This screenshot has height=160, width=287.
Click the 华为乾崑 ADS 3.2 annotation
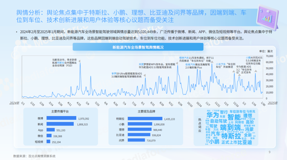244,70
